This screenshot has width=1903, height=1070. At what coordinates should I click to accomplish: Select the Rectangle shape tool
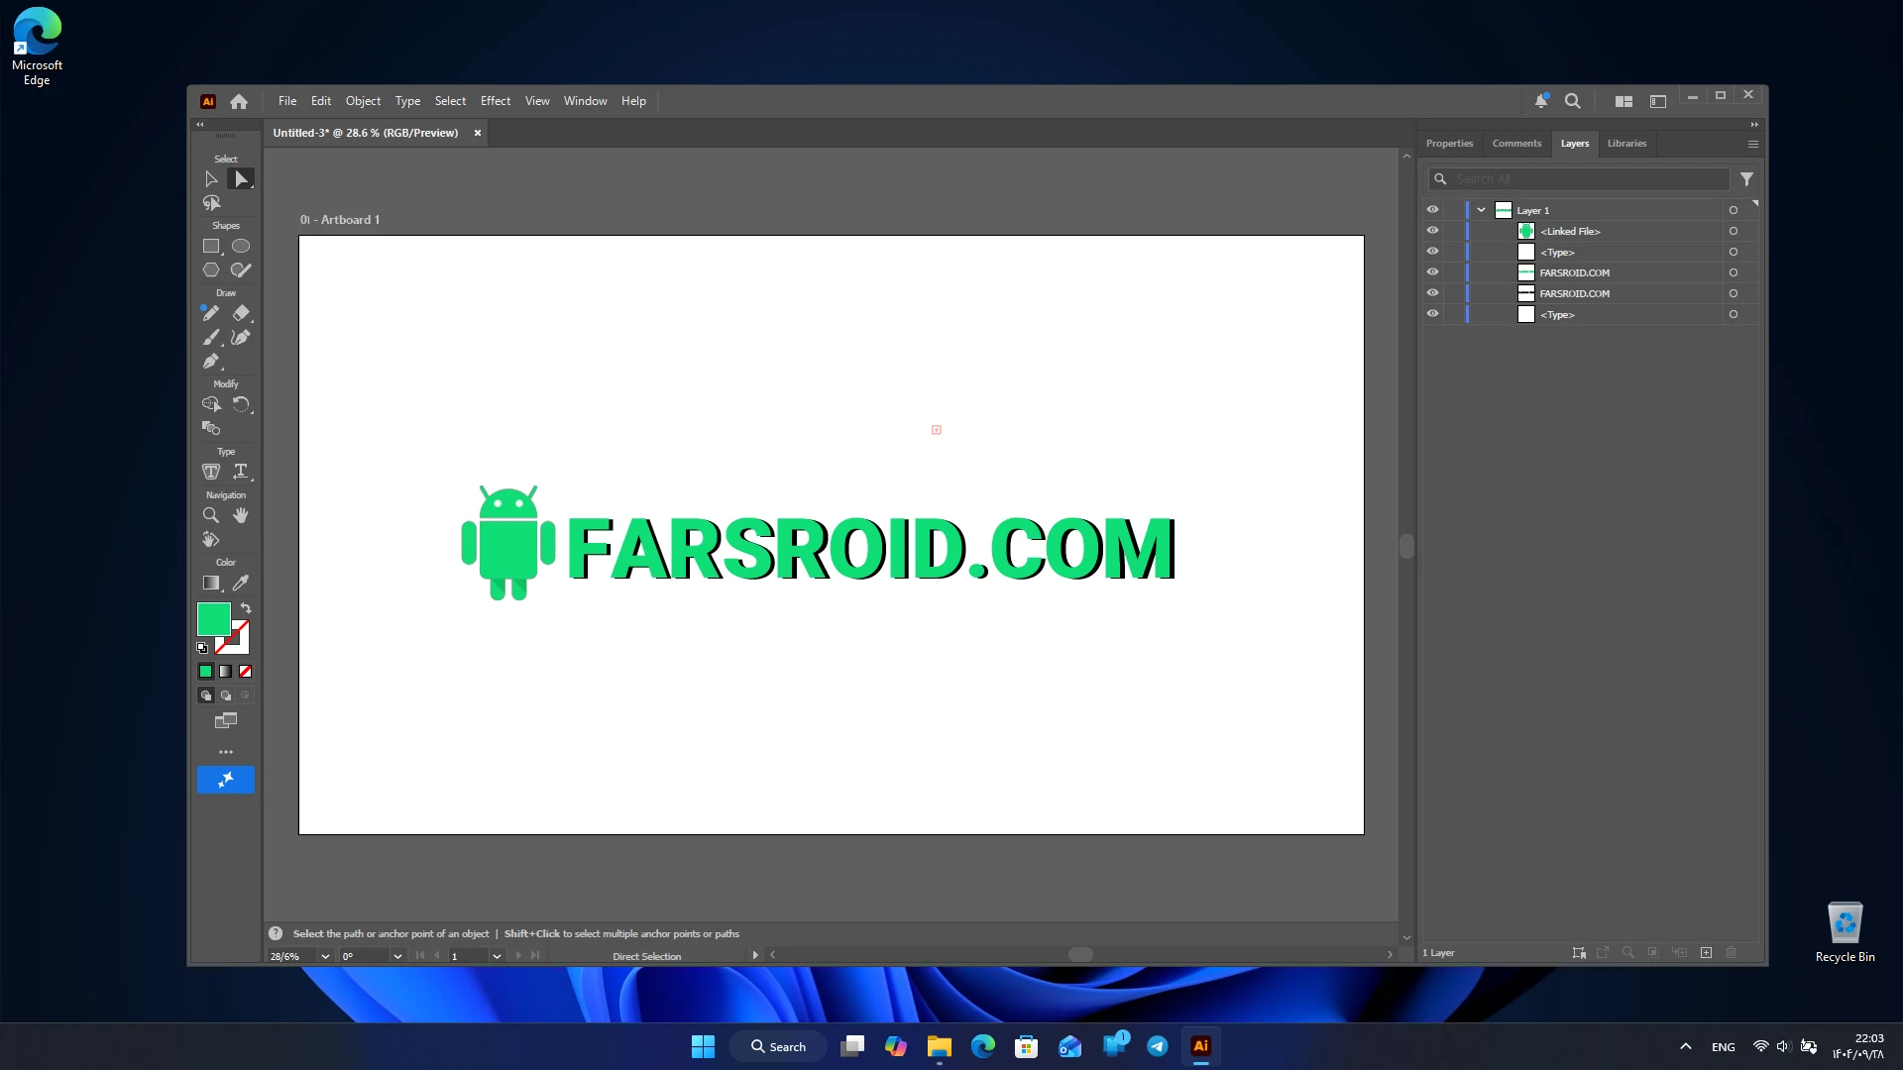211,247
